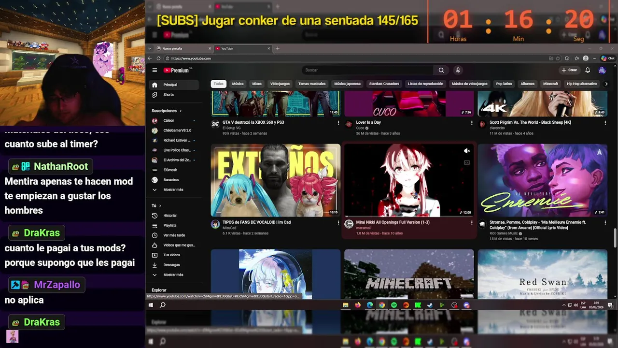Open the Red Swan video thumbnail
This screenshot has width=618, height=348.
click(543, 274)
